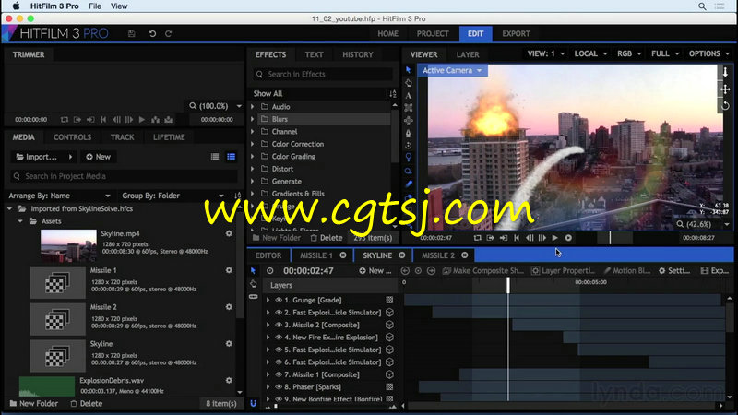The height and width of the screenshot is (415, 738).
Task: Open the OPTIONS viewer menu
Action: [708, 53]
